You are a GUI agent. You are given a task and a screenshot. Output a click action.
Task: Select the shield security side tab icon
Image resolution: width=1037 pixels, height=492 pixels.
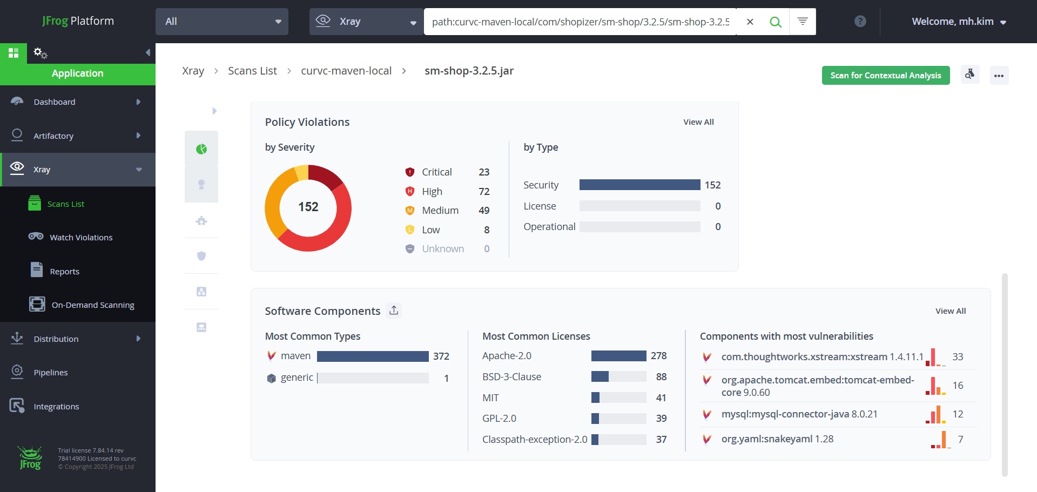[201, 256]
